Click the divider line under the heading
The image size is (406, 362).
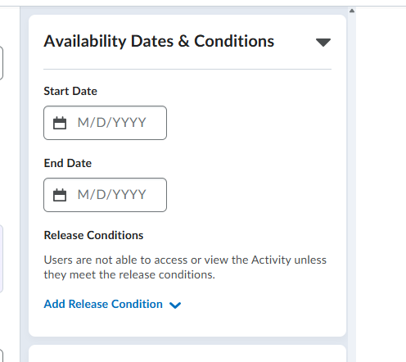(187, 70)
